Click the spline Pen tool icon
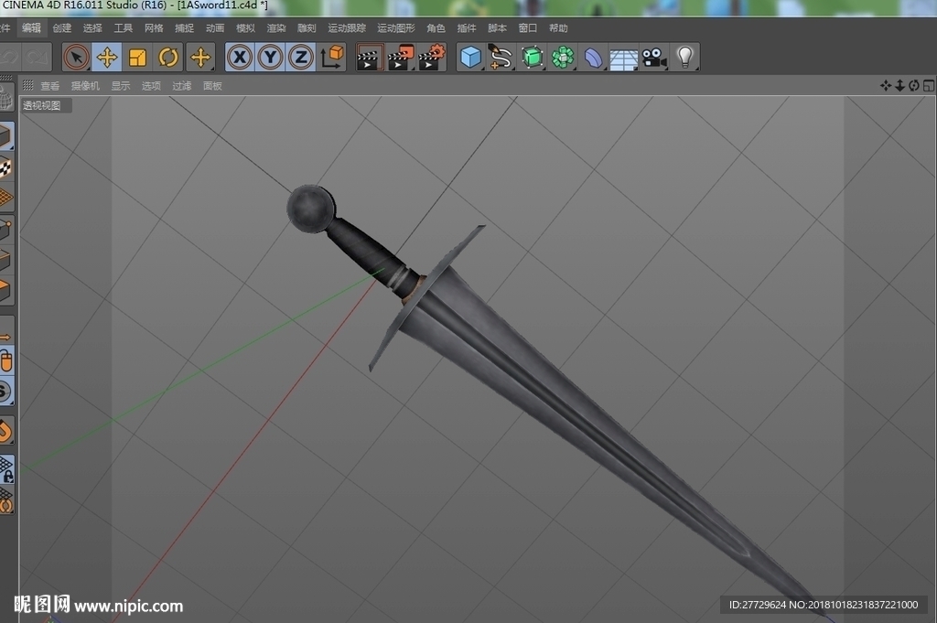The image size is (937, 623). tap(501, 58)
